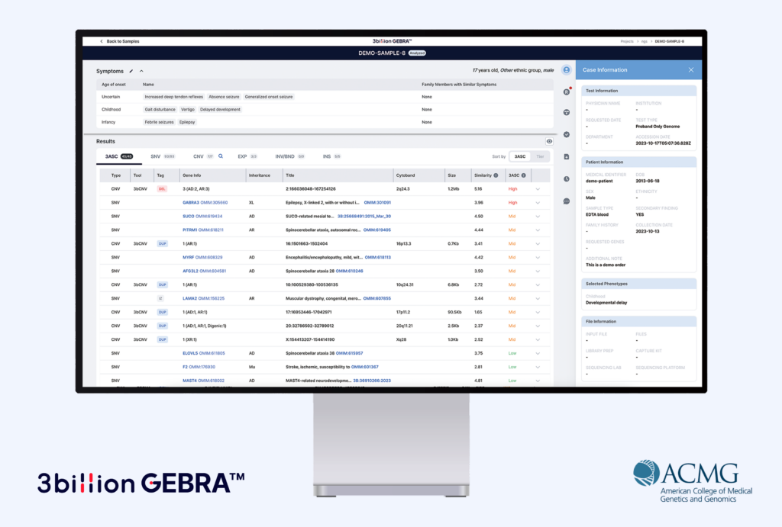
Task: Expand the 2q24.3 CNV row chevron
Action: click(x=538, y=189)
